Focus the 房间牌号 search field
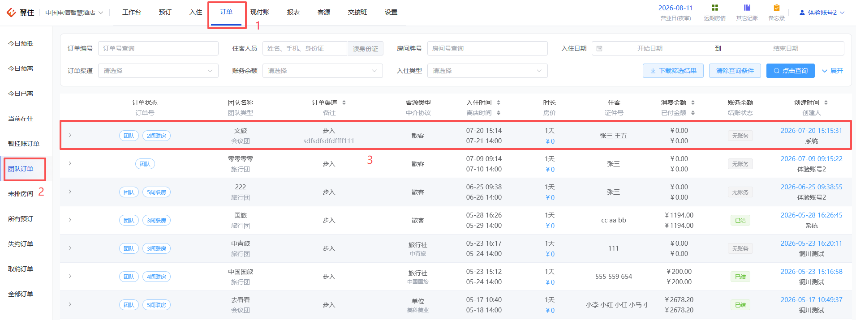The height and width of the screenshot is (320, 856). [x=487, y=48]
